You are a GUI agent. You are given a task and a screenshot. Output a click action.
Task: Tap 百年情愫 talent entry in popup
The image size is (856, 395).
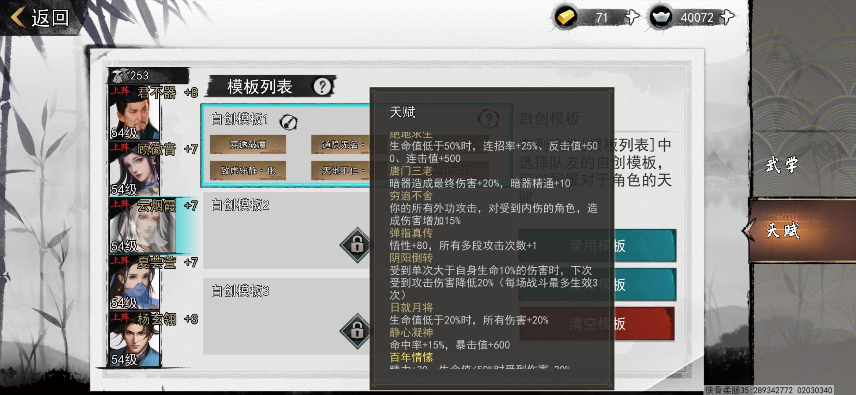tap(411, 357)
